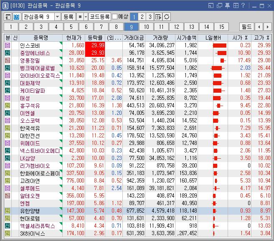Screen dimensions: 274x241
Task: Click the daily candle bar on the 인스코비 row
Action: 220,46
